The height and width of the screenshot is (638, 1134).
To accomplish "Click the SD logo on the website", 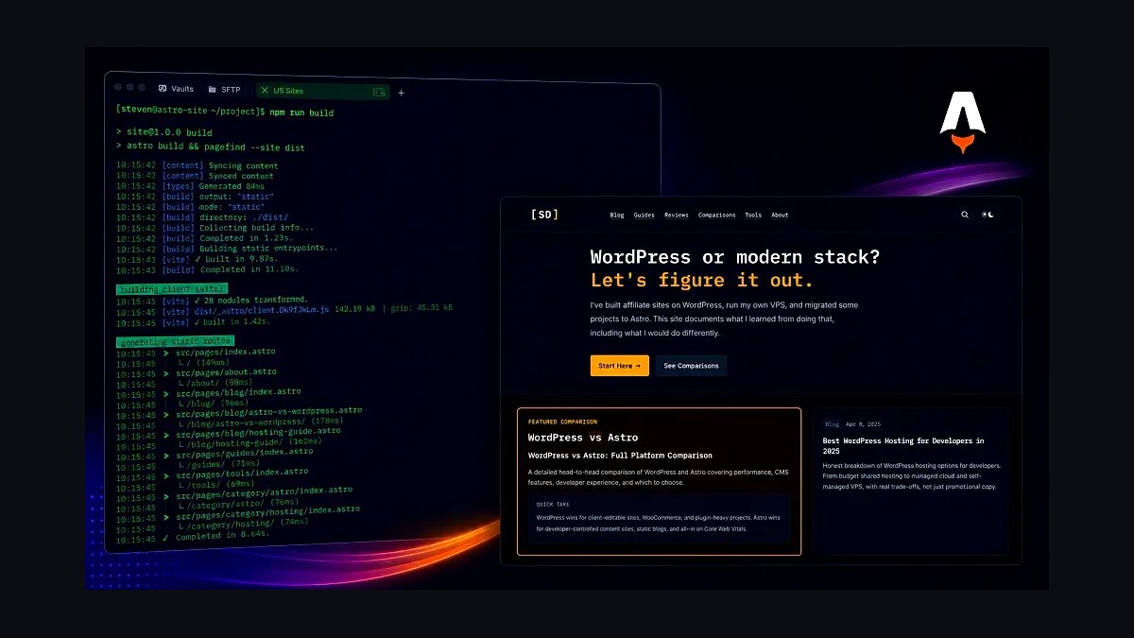I will (x=544, y=215).
